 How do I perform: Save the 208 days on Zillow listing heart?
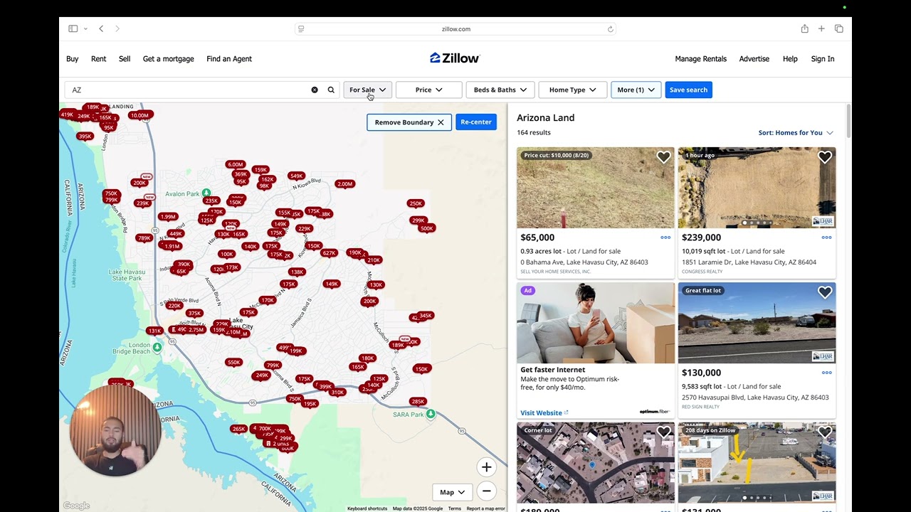point(825,432)
